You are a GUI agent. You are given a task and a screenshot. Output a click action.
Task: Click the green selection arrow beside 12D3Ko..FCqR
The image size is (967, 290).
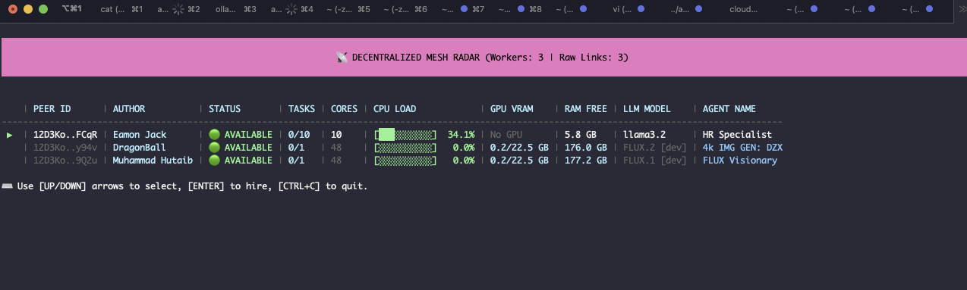10,135
